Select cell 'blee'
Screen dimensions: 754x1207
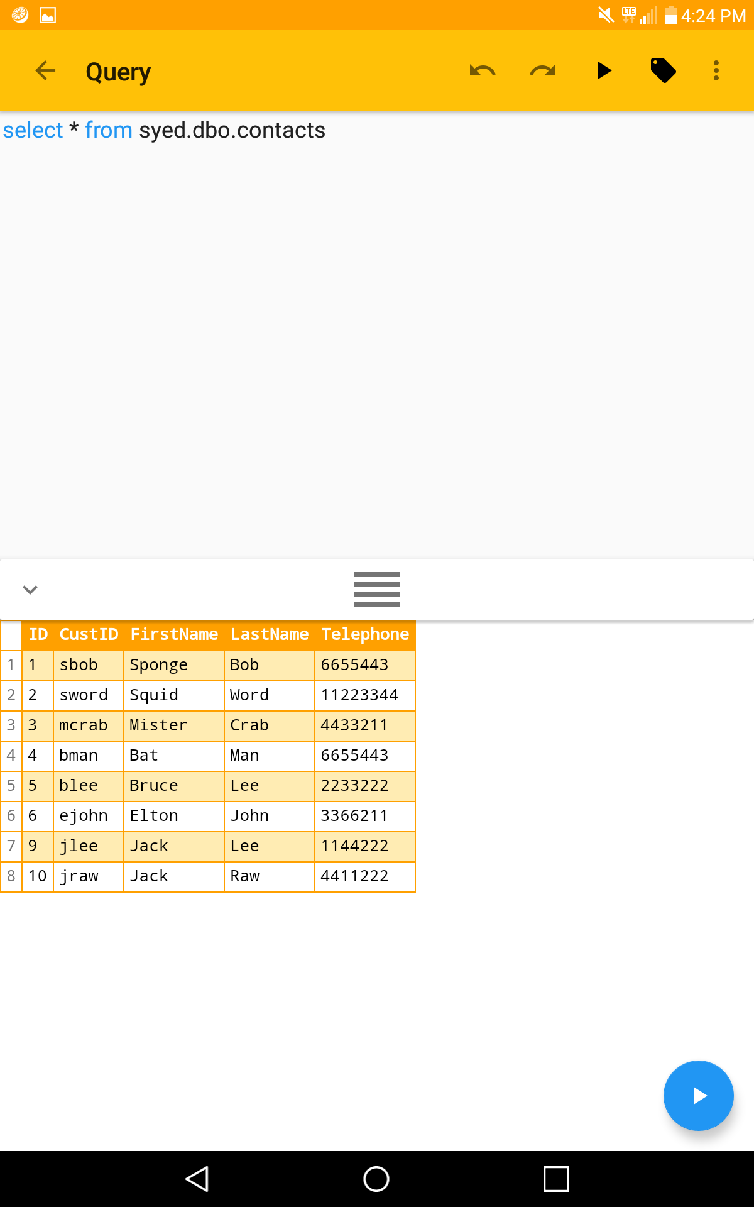click(89, 786)
